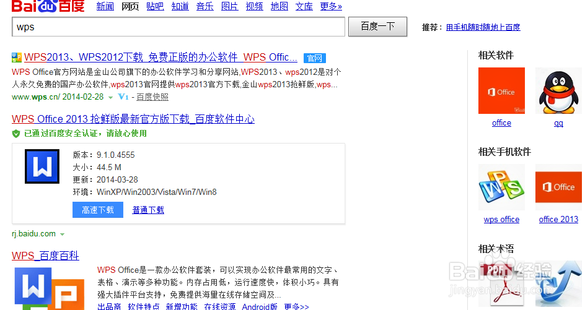This screenshot has height=310, width=585.
Task: Expand dropdown arrow next to www.wps.cn date
Action: [x=110, y=98]
